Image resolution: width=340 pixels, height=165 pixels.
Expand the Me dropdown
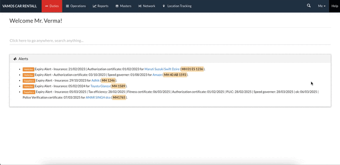pos(322,6)
